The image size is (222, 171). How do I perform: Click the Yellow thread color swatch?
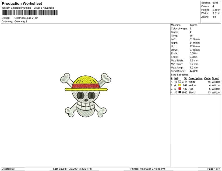180,85
